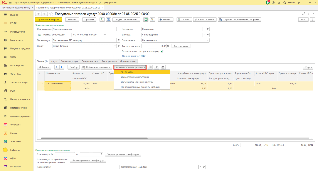This screenshot has width=318, height=171.
Task: Switch to the Дополнительно tab
Action: (128, 61)
